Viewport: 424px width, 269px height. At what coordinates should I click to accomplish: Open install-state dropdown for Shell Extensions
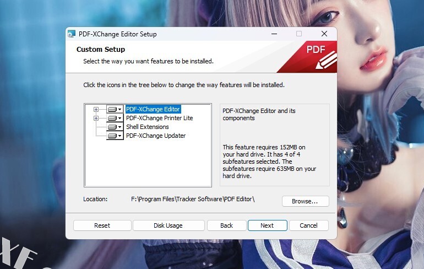(x=115, y=127)
